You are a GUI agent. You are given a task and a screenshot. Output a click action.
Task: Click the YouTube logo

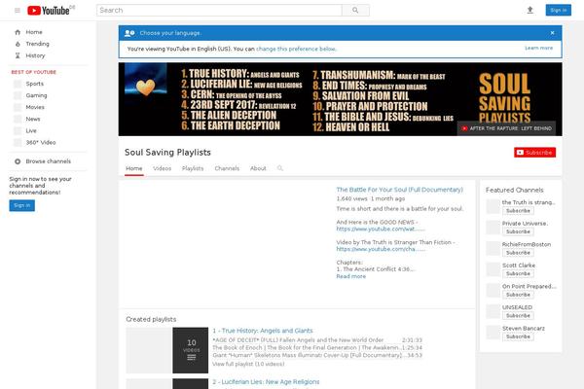49,11
